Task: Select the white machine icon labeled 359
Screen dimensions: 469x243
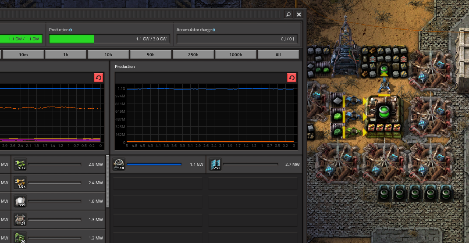Action: [x=20, y=201]
